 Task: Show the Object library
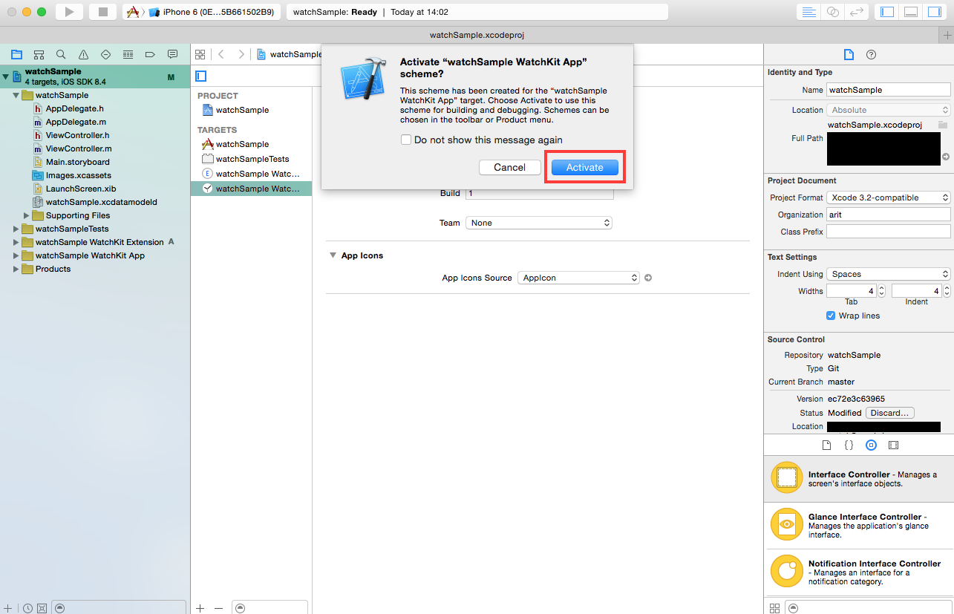coord(872,445)
